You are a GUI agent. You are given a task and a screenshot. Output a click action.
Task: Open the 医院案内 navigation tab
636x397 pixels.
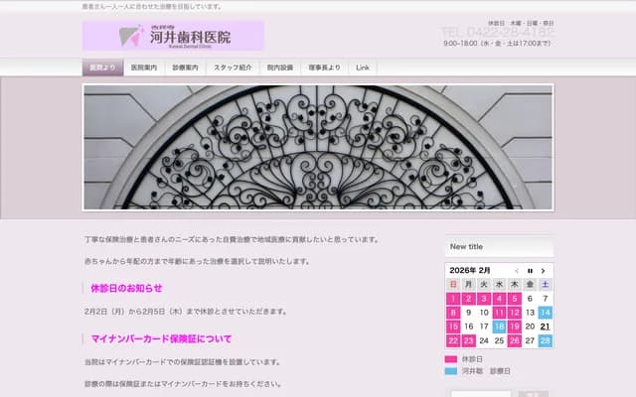(x=144, y=67)
